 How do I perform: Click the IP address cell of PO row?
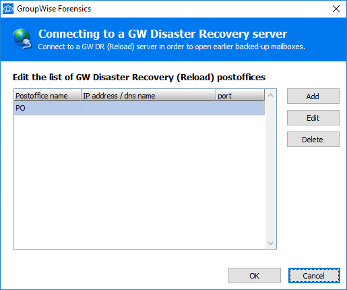click(148, 108)
